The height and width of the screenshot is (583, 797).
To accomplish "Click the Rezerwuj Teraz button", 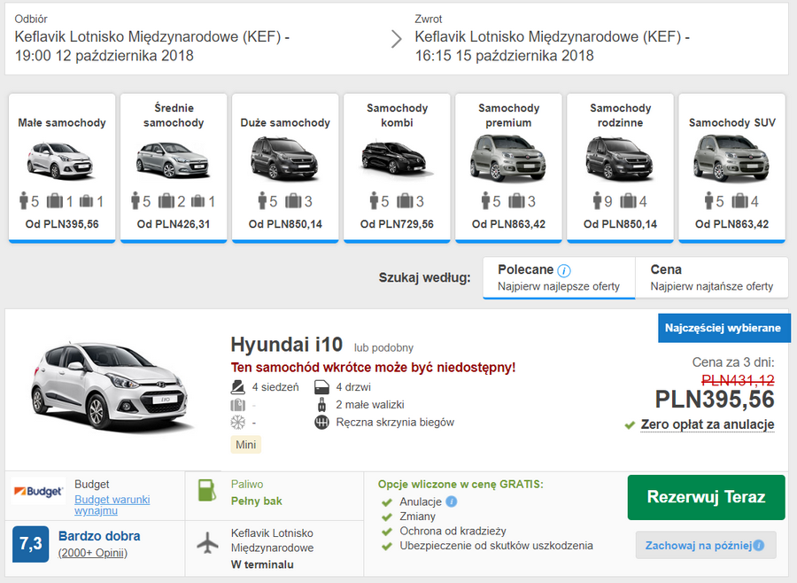I will click(706, 497).
